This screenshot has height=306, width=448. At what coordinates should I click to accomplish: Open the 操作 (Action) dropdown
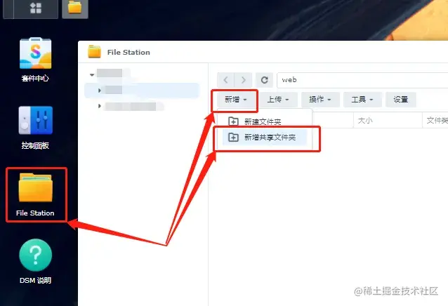click(320, 100)
